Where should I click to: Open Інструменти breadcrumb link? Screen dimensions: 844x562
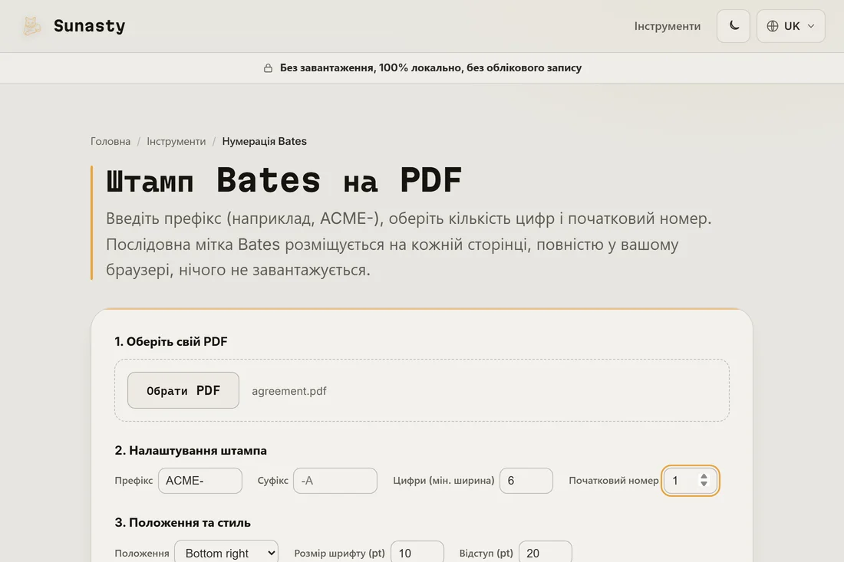tap(176, 141)
